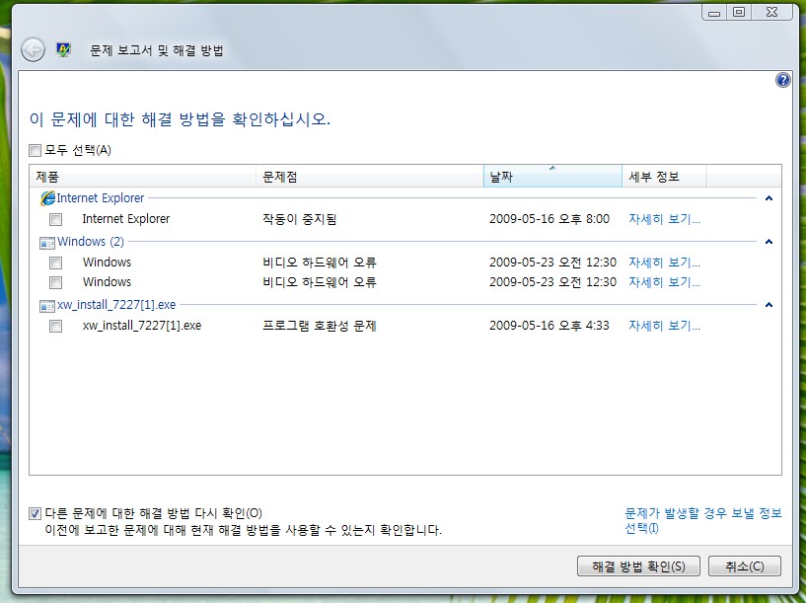Open help via the question mark icon
806x603 pixels.
(x=782, y=80)
